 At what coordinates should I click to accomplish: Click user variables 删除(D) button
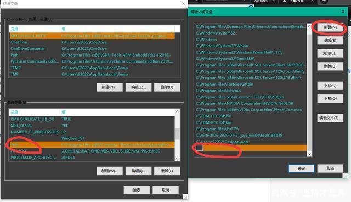pyautogui.click(x=167, y=87)
